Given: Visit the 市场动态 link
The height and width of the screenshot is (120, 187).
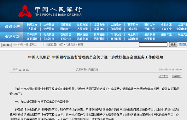Looking at the screenshot, I should pyautogui.click(x=116, y=34).
